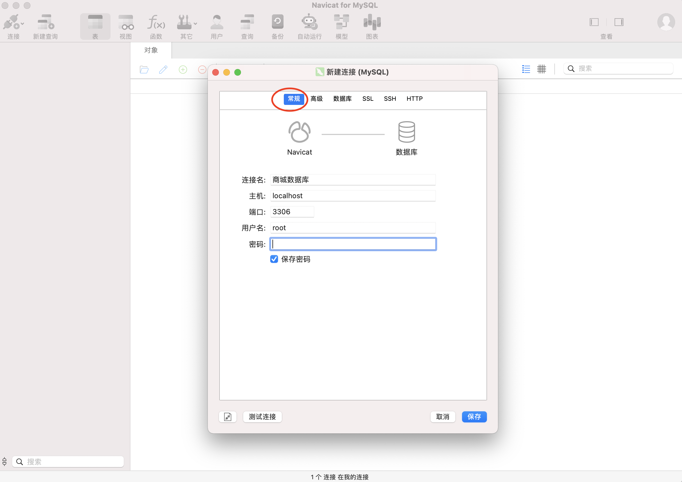Click the Function f(x) icon
The width and height of the screenshot is (682, 482).
[156, 23]
